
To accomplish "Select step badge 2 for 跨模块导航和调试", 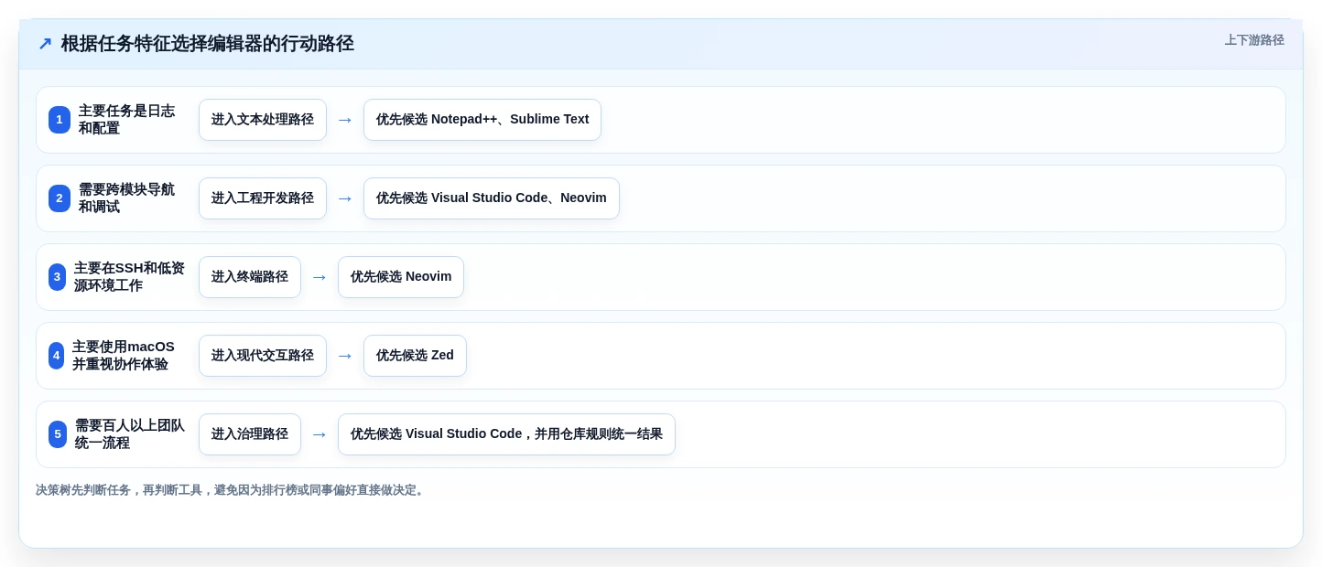I will [x=60, y=198].
